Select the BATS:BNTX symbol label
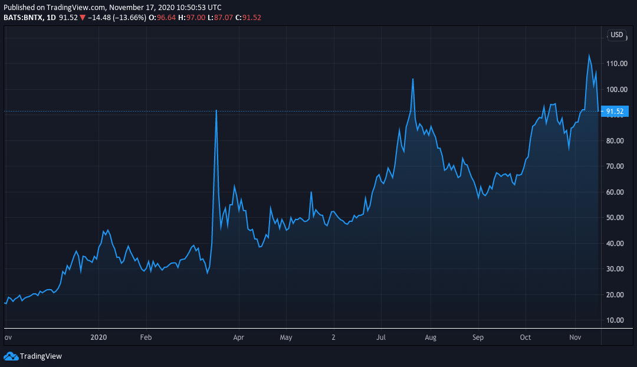Viewport: 637px width, 367px height. 23,18
